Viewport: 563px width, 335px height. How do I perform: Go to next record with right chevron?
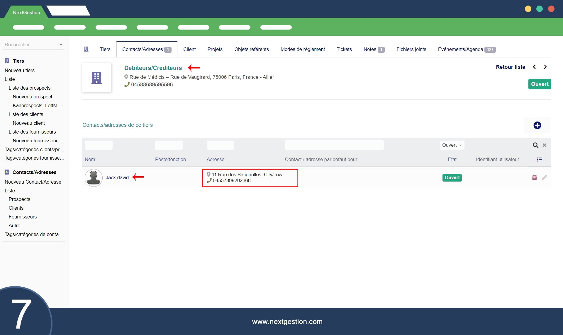click(x=545, y=67)
